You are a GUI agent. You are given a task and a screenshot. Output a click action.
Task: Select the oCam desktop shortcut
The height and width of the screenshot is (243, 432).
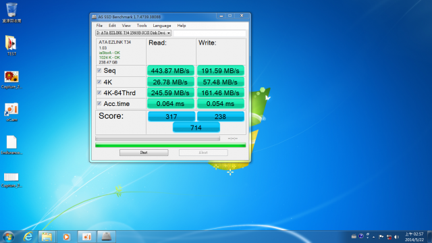11,112
